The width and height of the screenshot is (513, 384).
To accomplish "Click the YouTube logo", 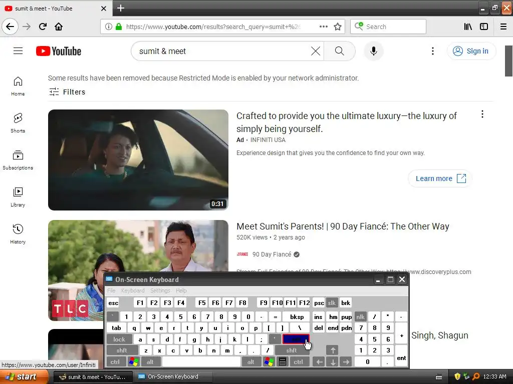I will [59, 51].
